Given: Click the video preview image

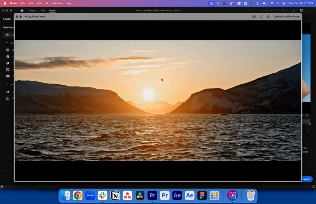Looking at the screenshot, I should (158, 100).
